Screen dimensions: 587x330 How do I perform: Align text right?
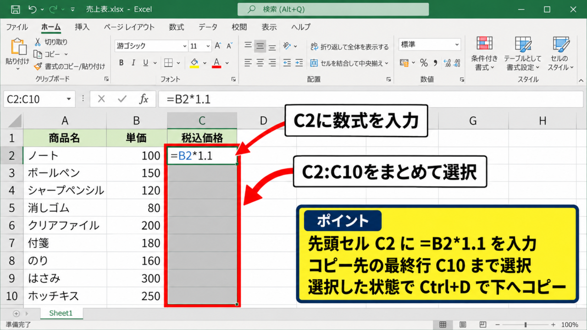pos(272,63)
